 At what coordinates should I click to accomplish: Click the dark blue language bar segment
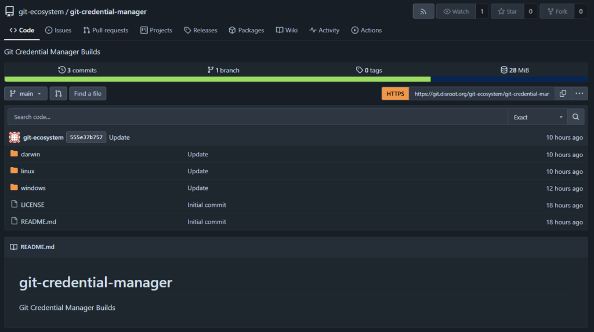(x=509, y=79)
